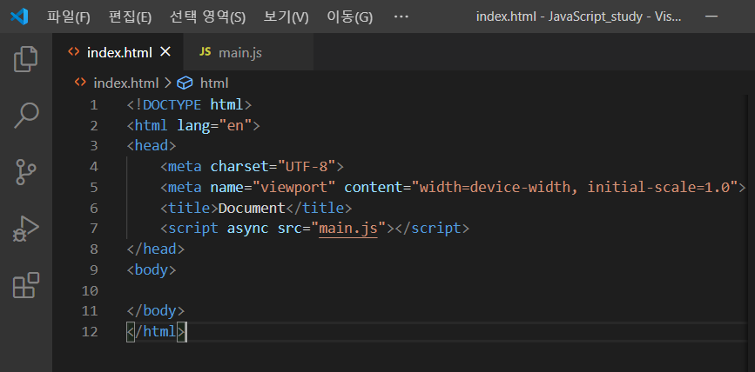Open the 보기(V) menu

[x=286, y=17]
